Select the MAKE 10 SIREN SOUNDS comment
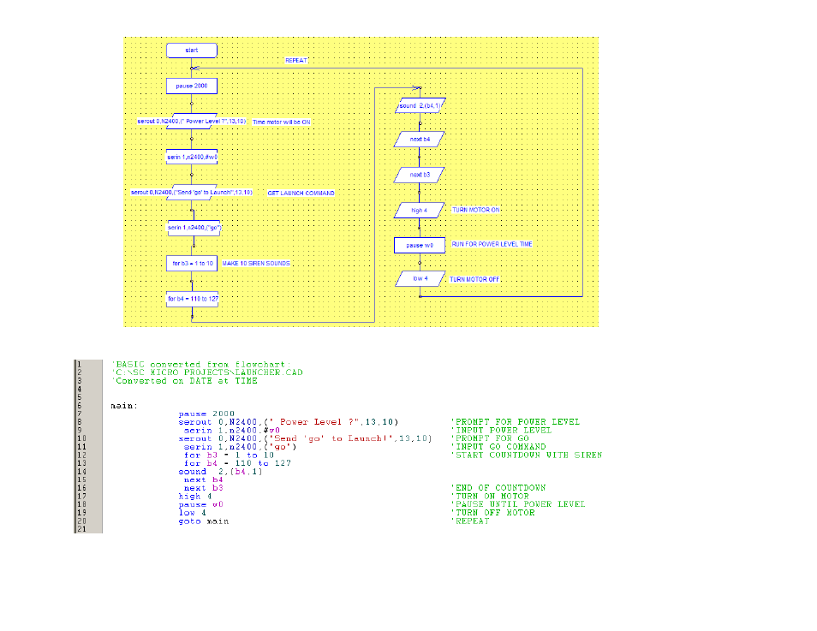The width and height of the screenshot is (817, 631). point(256,263)
